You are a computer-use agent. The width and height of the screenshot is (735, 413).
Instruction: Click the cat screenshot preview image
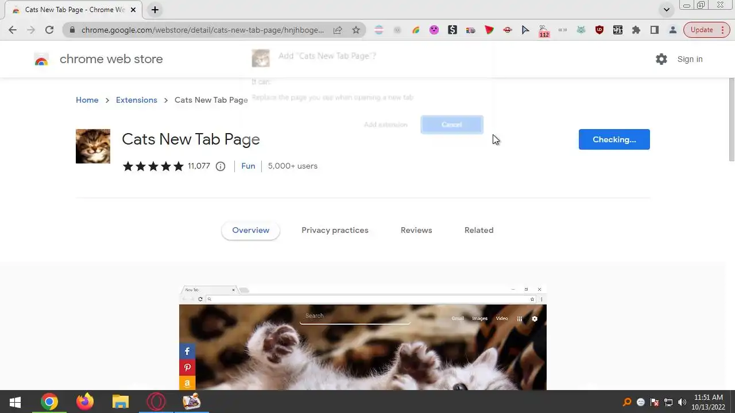(x=363, y=337)
